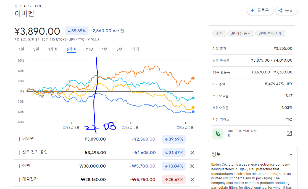The width and height of the screenshot is (308, 189).
Task: Click the +₩5,750.00 change value
Action: 143,180
